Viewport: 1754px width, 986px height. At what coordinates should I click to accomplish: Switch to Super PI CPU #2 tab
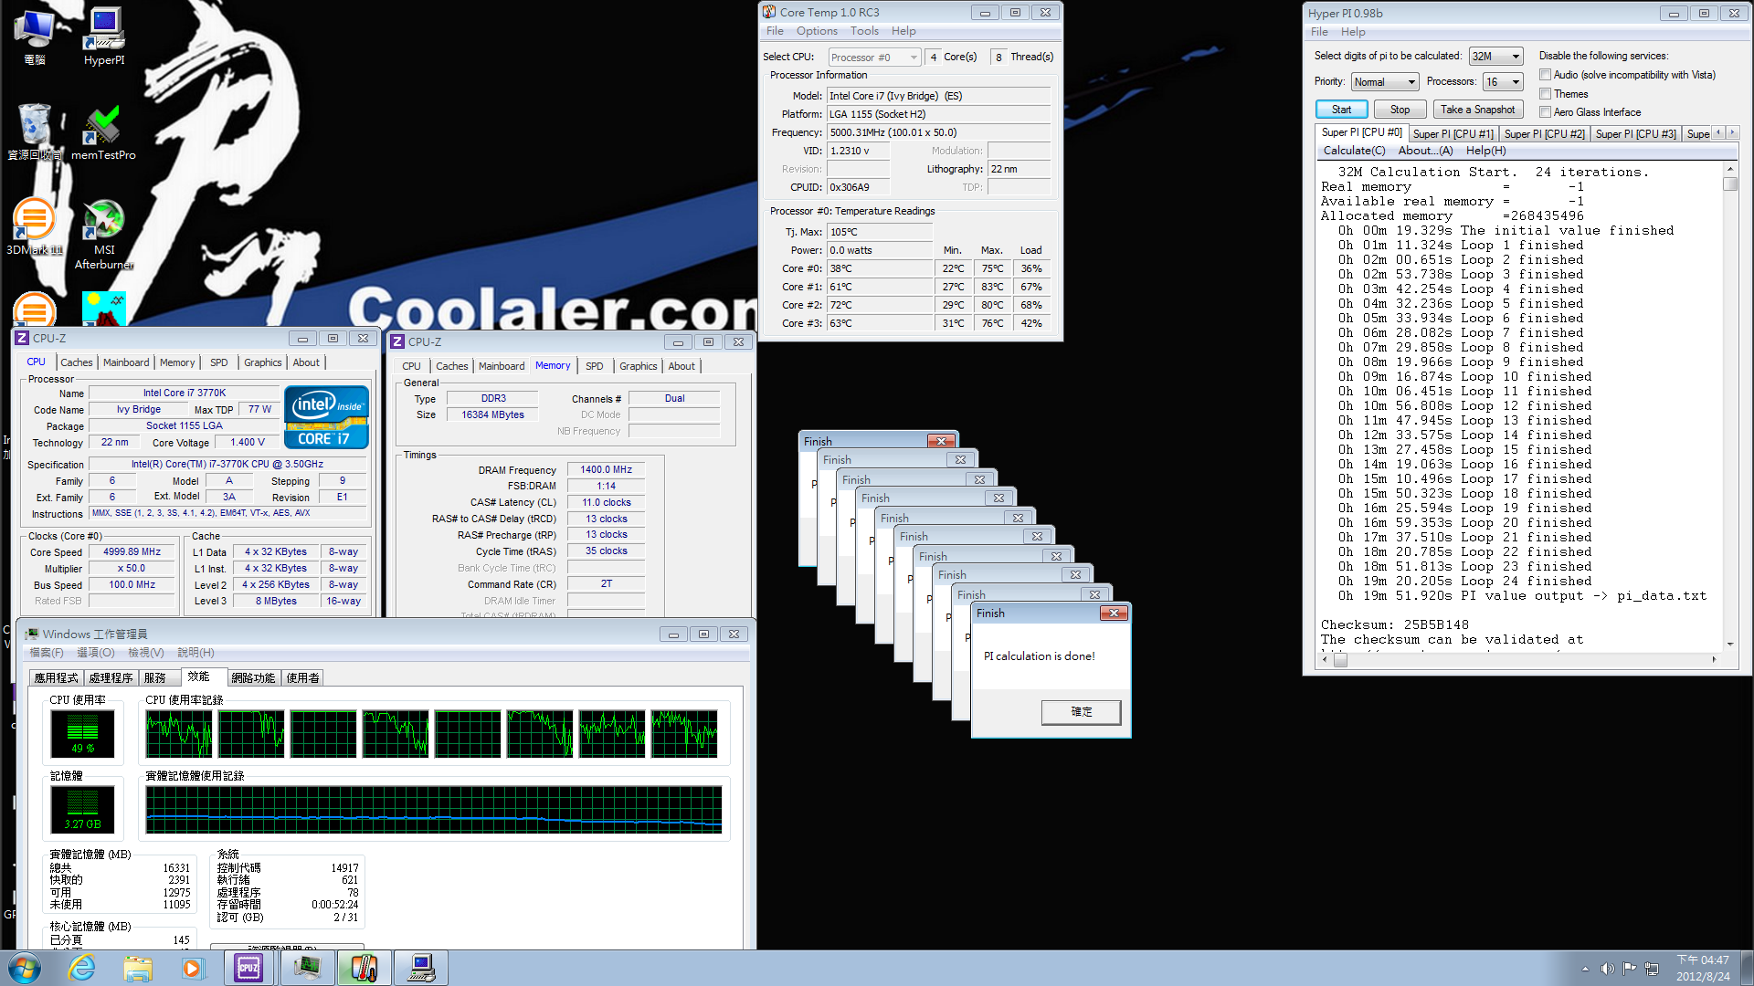tap(1544, 133)
